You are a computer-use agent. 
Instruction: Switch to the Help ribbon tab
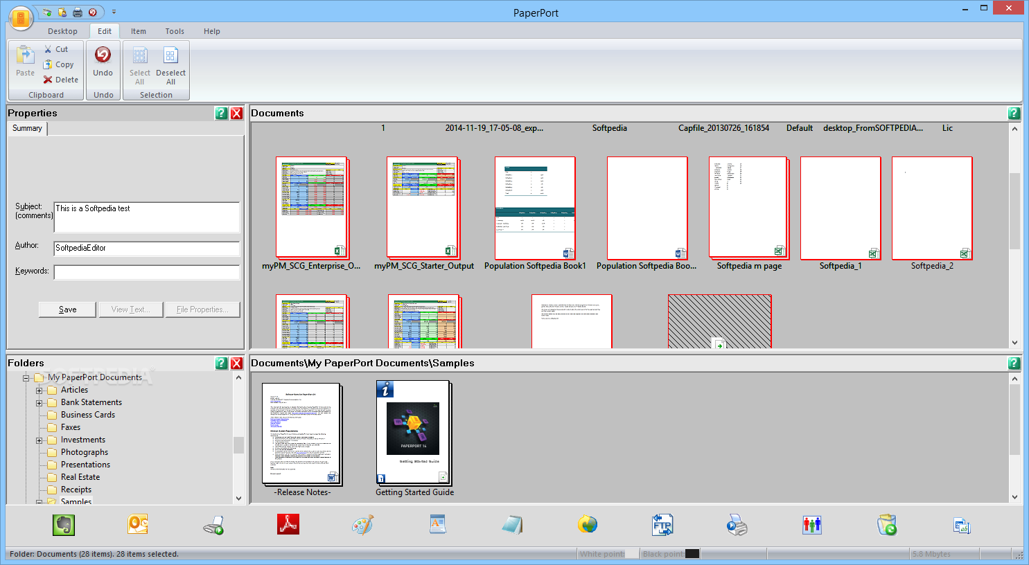pos(212,31)
